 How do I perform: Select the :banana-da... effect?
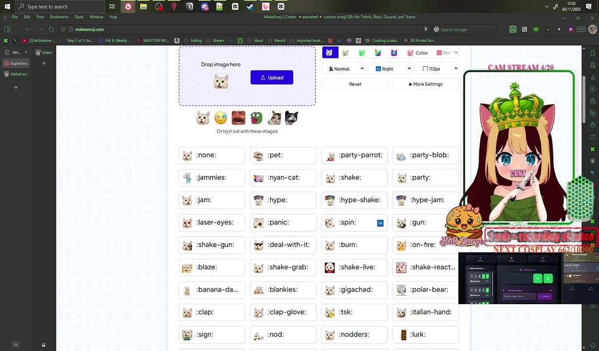[x=212, y=290]
